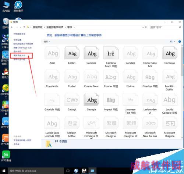Select the Comic Sans MS font icon
Viewport: 184px width, 174px height.
tap(150, 53)
